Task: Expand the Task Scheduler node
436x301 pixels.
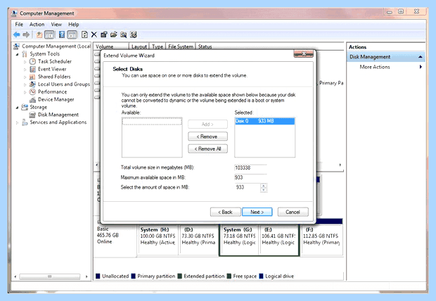Action: point(25,62)
